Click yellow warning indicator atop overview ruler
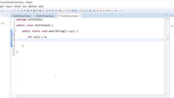 168,19
